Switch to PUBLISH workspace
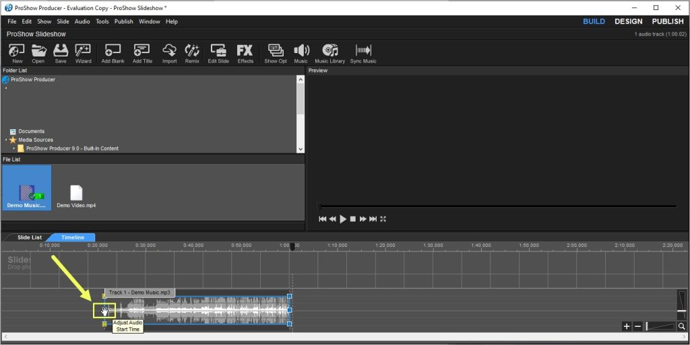 pos(668,22)
